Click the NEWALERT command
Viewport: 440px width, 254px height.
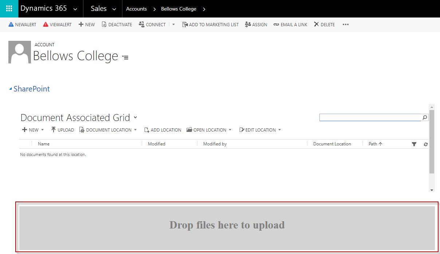(22, 24)
